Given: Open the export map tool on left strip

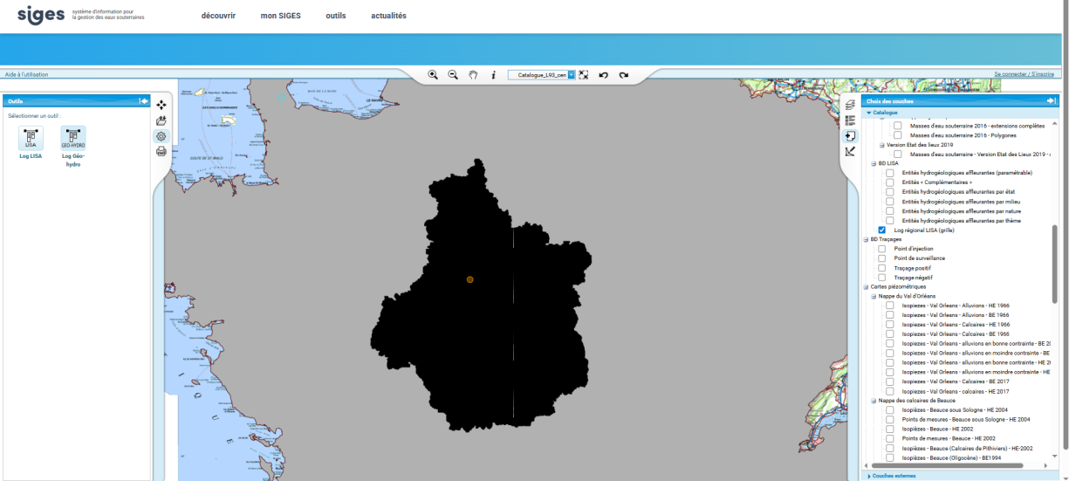Looking at the screenshot, I should pos(161,120).
